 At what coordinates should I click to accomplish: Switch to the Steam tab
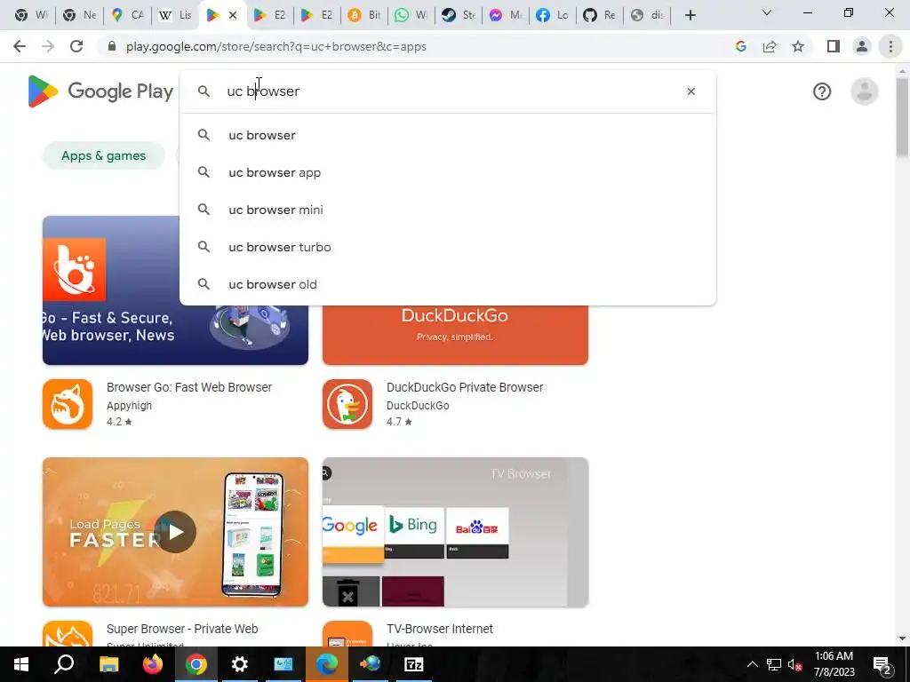point(459,15)
